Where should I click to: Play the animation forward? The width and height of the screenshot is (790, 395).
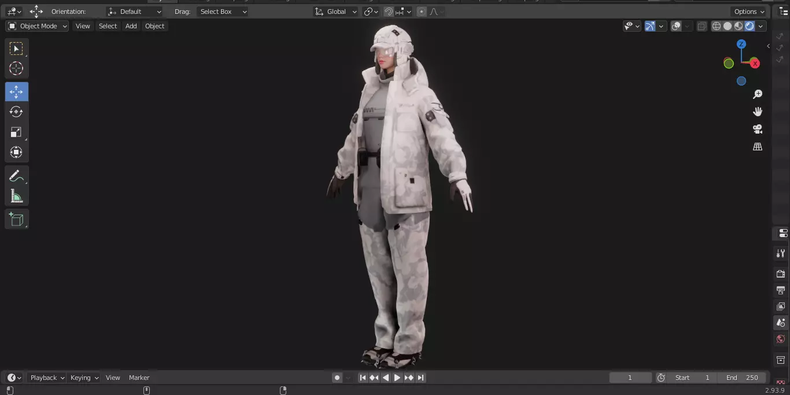397,378
